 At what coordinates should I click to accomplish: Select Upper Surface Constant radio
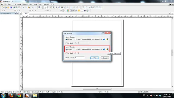66,43
